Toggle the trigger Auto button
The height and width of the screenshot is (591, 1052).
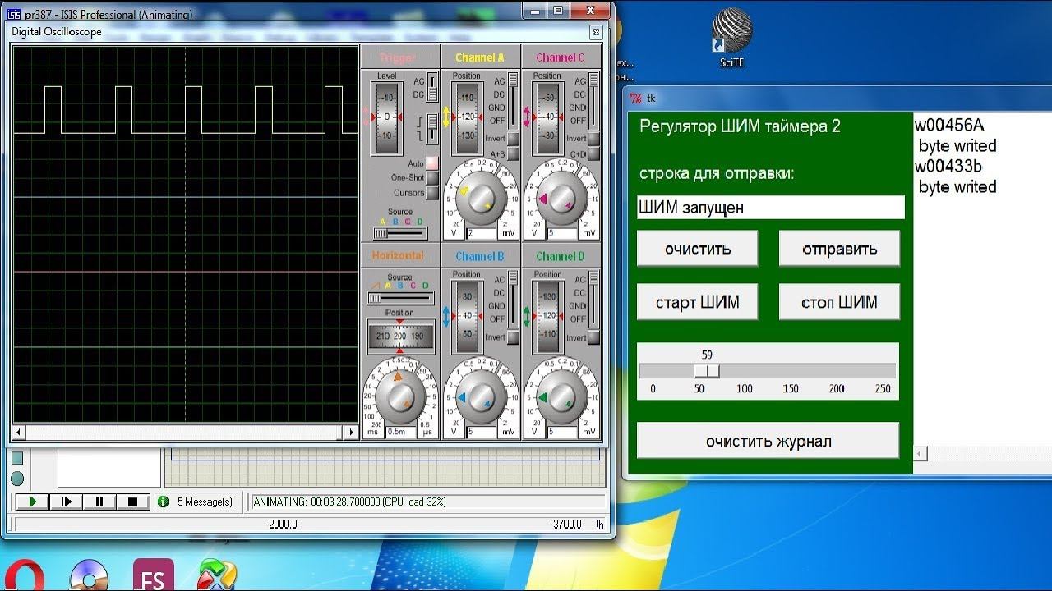(432, 163)
